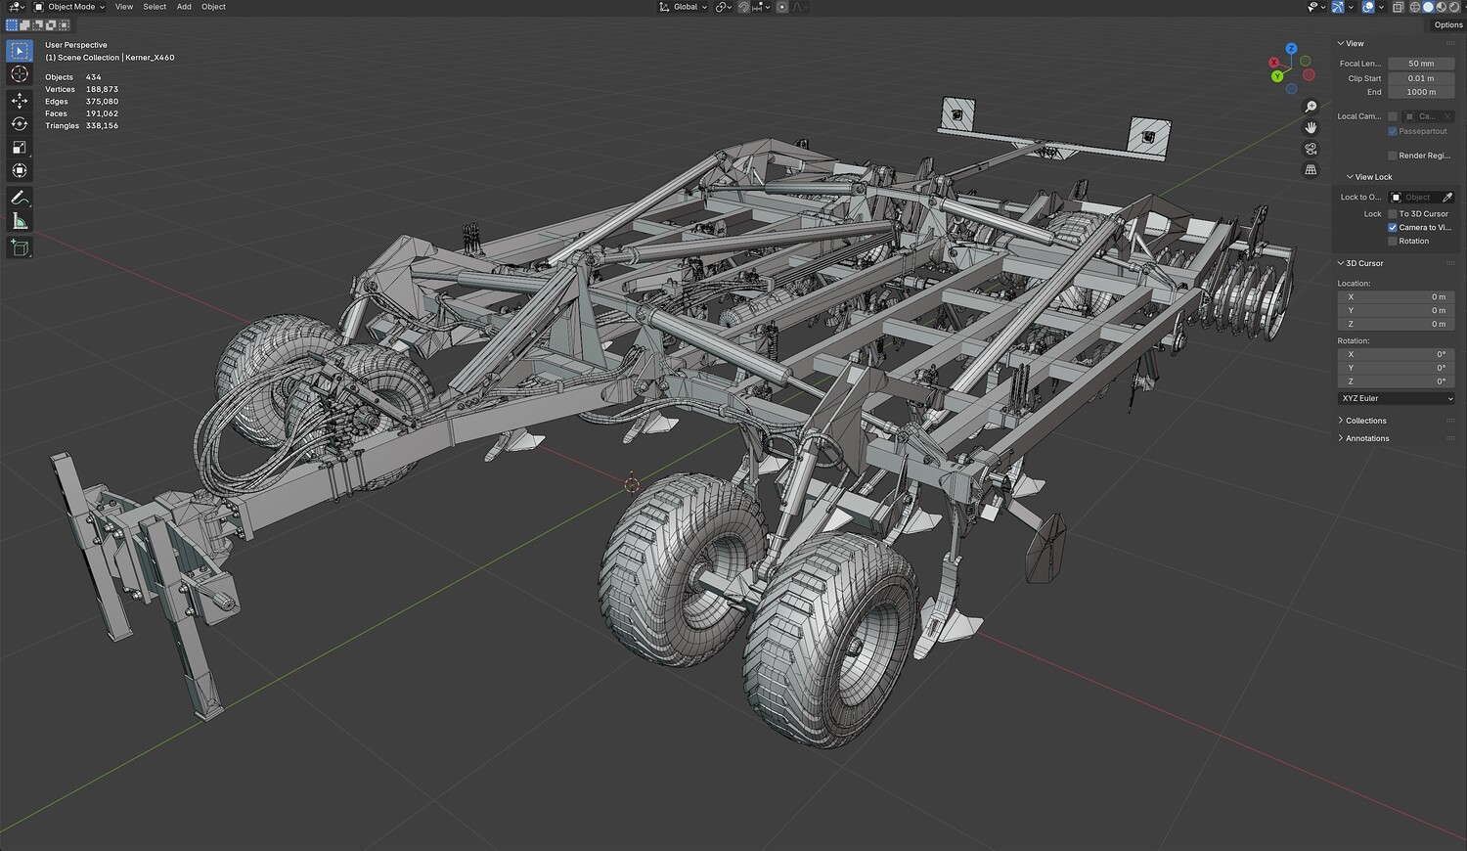Toggle viewport gizmos display

click(1337, 7)
